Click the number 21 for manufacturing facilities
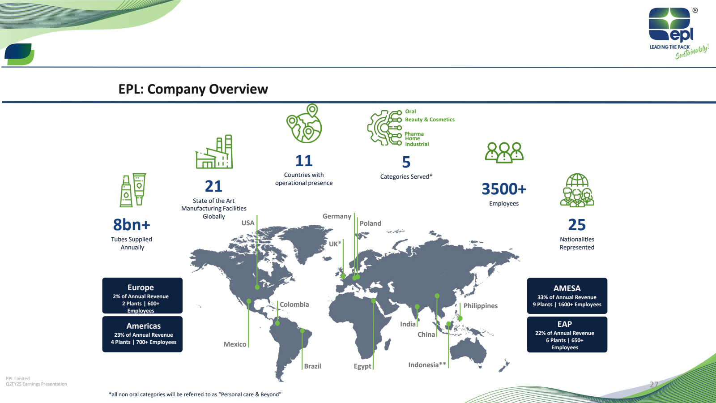Screen dimensions: 716x403 click(x=213, y=186)
